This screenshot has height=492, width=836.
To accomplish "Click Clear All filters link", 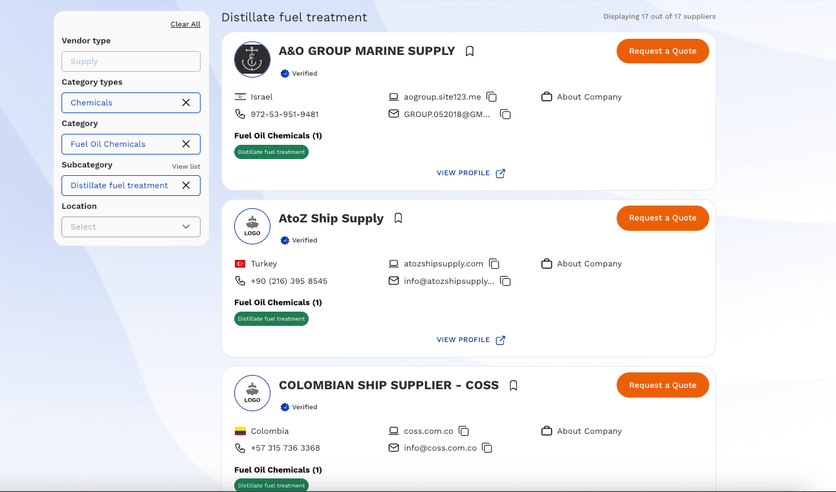I will tap(185, 24).
